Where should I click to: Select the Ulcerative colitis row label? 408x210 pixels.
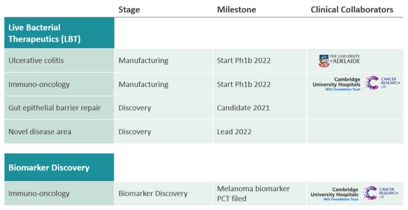coord(36,61)
